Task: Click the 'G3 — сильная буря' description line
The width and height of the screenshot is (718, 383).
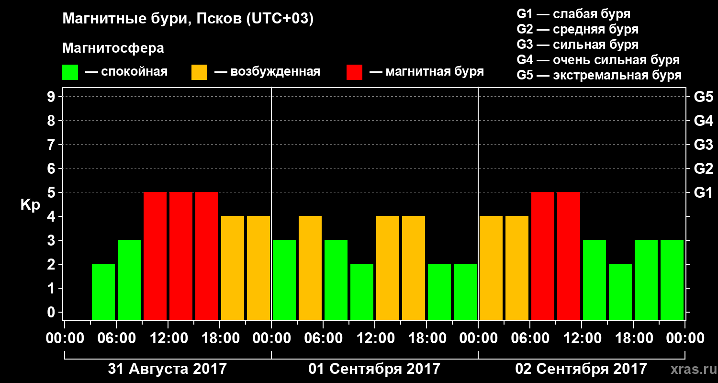Action: [x=578, y=45]
